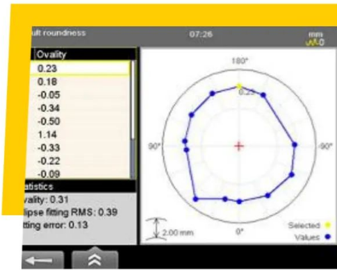Click the back arrow button
This screenshot has width=337, height=270.
click(x=43, y=260)
